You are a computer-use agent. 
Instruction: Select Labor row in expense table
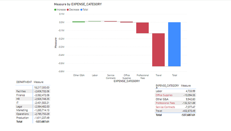tap(175, 91)
